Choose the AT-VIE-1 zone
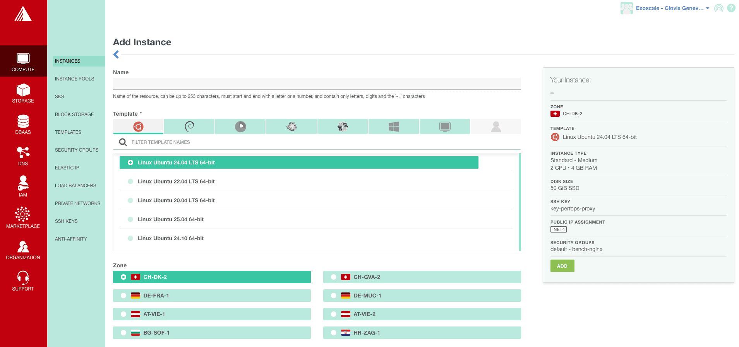Viewport: 739px width, 347px height. 212,314
